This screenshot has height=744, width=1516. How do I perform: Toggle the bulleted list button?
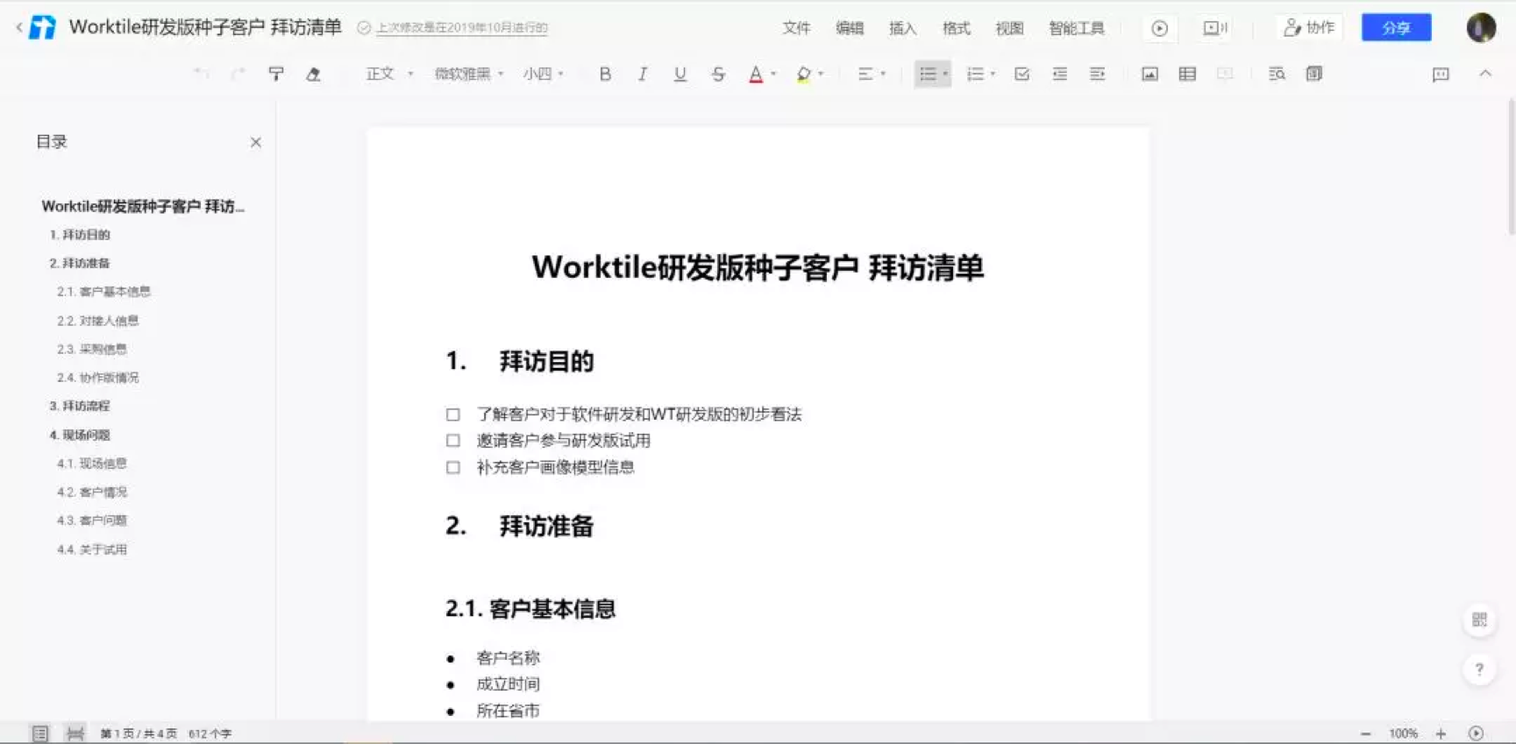928,74
